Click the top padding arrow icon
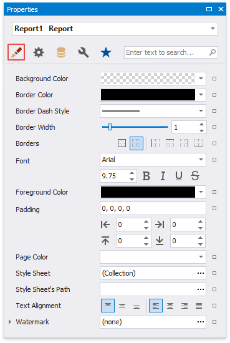Screen dimensions: 230x343 pos(105,241)
